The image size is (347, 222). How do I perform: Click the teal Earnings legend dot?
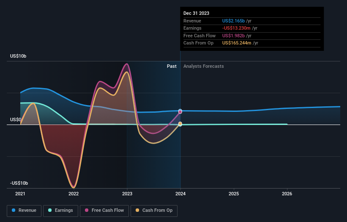coord(50,210)
